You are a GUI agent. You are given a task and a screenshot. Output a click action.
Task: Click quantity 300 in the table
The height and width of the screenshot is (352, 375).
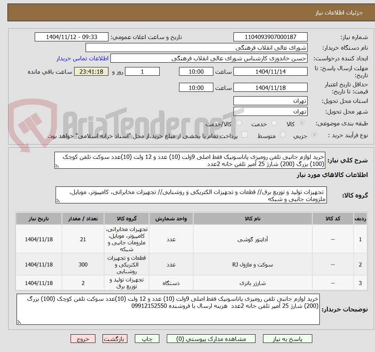[83, 265]
